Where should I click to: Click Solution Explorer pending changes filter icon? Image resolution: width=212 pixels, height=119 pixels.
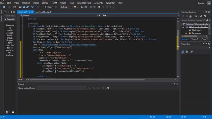(196, 16)
